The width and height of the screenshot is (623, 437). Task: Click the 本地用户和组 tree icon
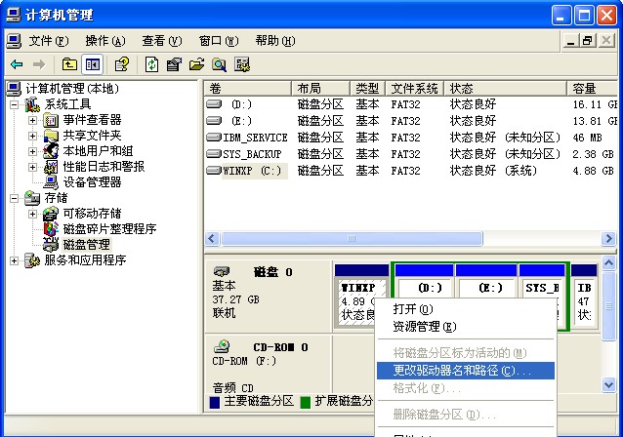point(51,151)
